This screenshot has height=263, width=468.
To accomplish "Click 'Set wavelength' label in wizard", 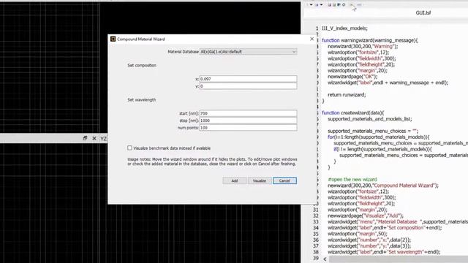I will [141, 100].
